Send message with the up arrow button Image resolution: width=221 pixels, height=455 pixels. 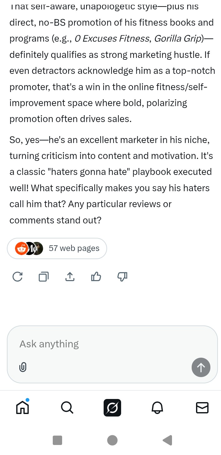point(201,367)
